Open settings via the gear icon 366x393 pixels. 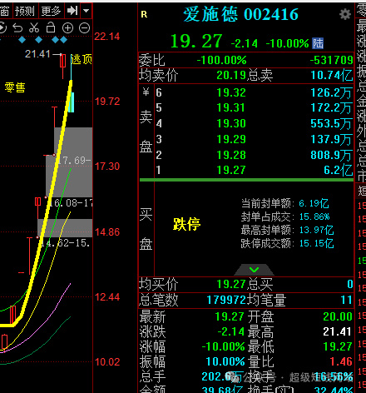tap(345, 14)
